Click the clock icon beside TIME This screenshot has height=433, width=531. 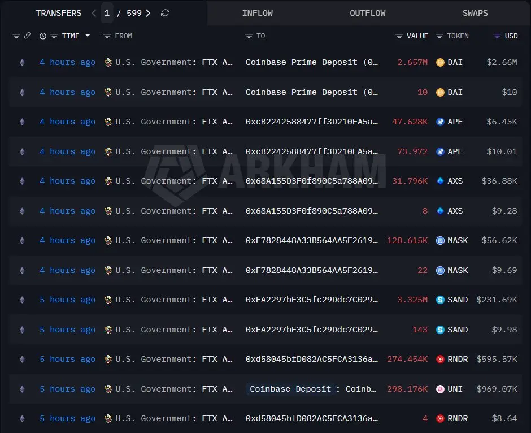pos(43,36)
